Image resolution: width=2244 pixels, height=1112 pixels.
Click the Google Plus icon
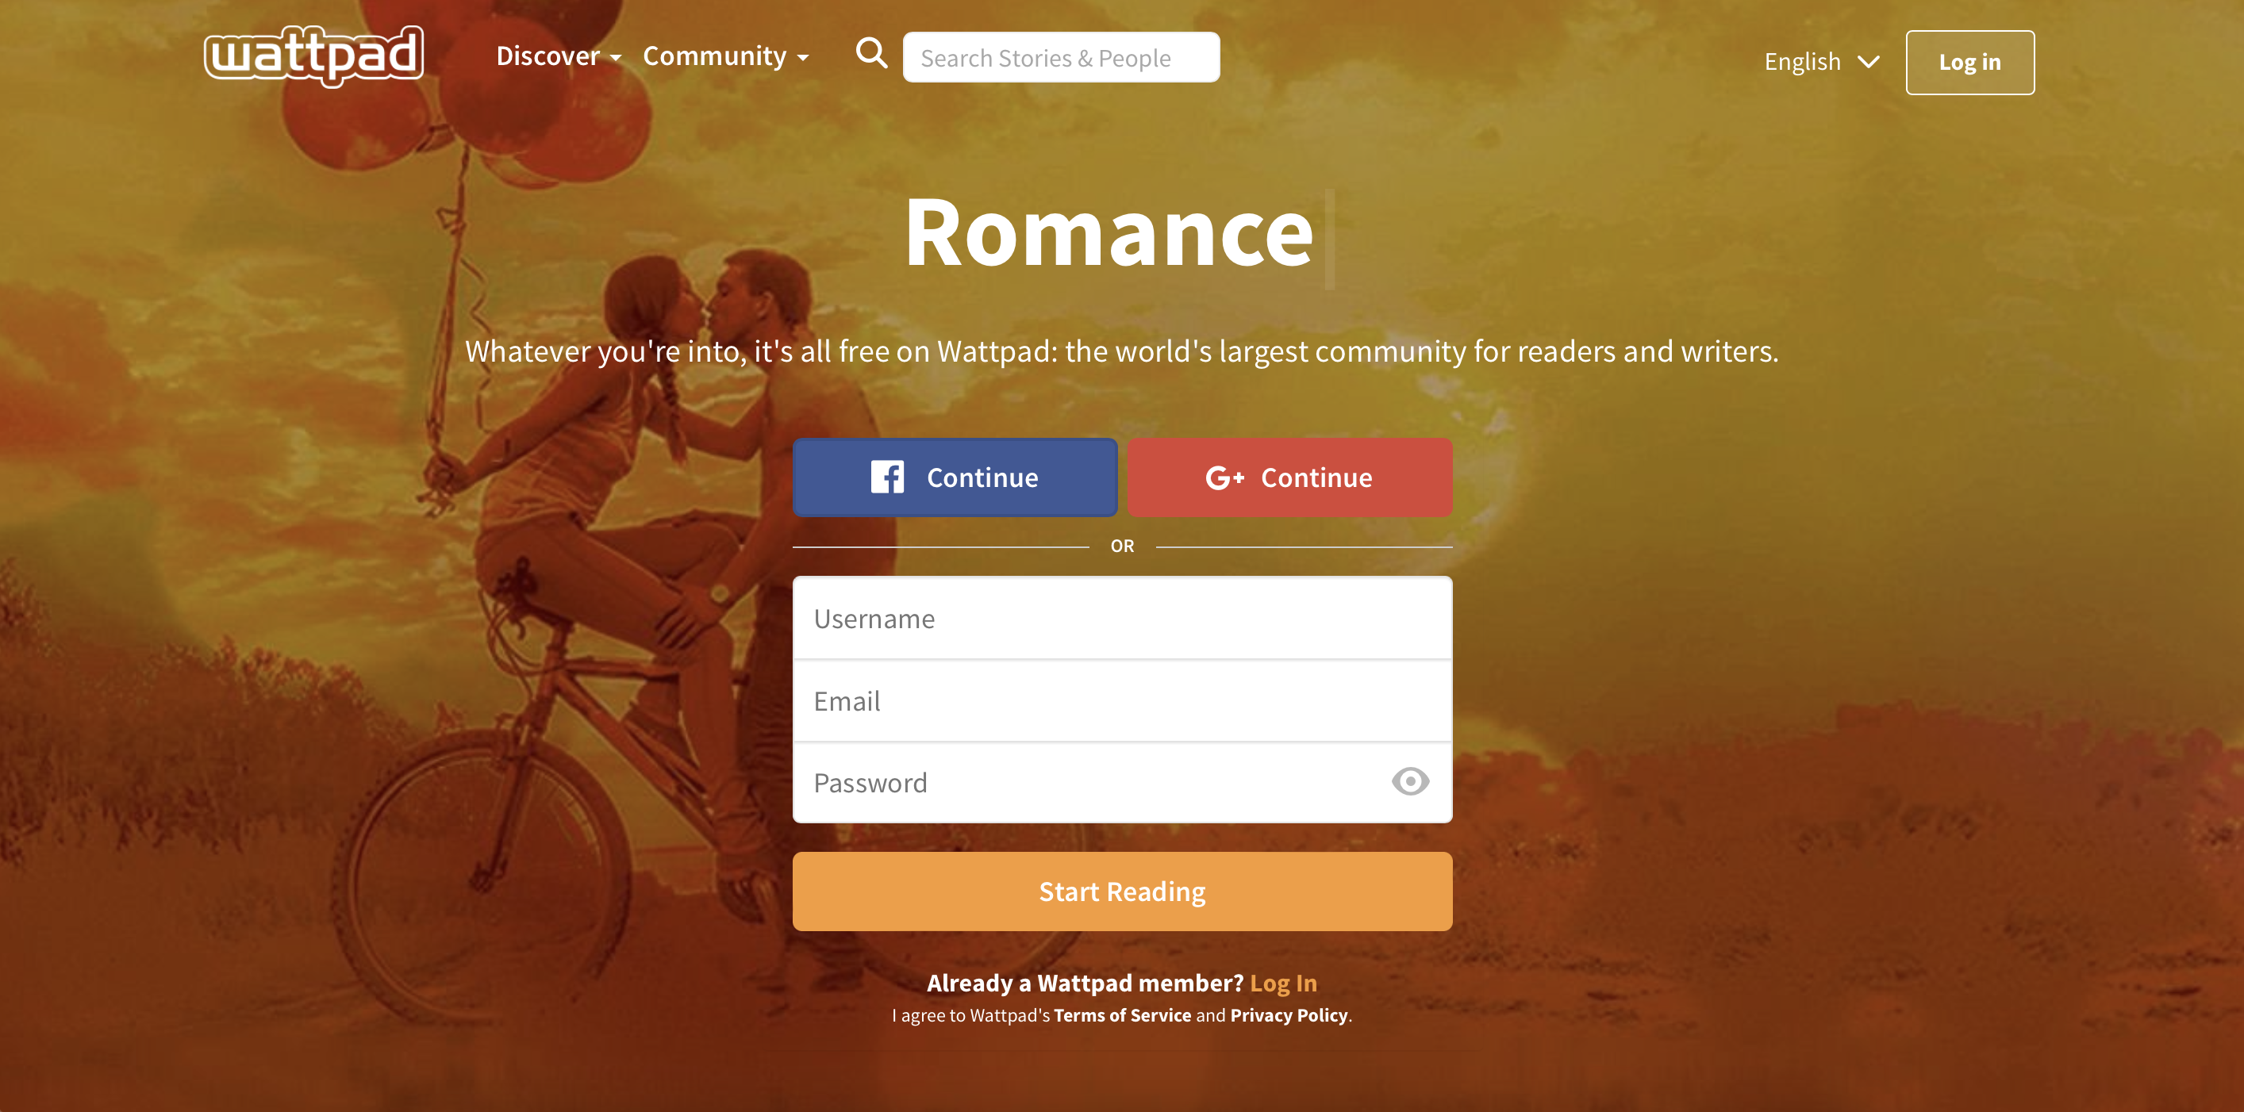click(x=1224, y=477)
